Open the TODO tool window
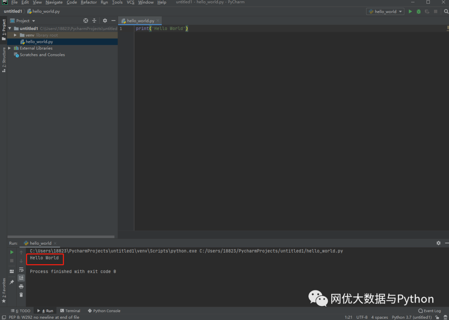The width and height of the screenshot is (449, 320). click(x=21, y=311)
